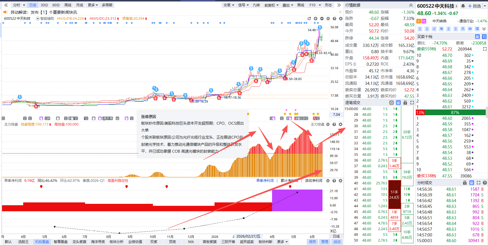This screenshot has height=245, width=488.
Task: Lock the 逐笔成交 panel with lock icon
Action: (x=405, y=103)
